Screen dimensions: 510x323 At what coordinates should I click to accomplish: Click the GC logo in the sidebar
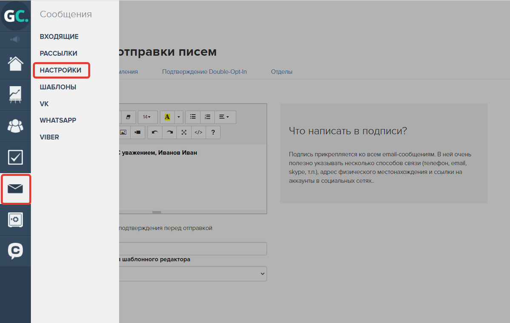(15, 16)
